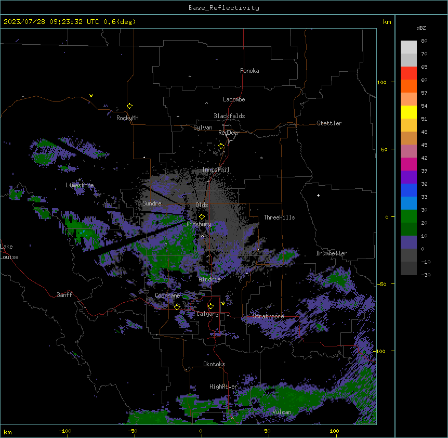Click the yellow marker above Calgary label
The image size is (448, 438).
click(210, 306)
